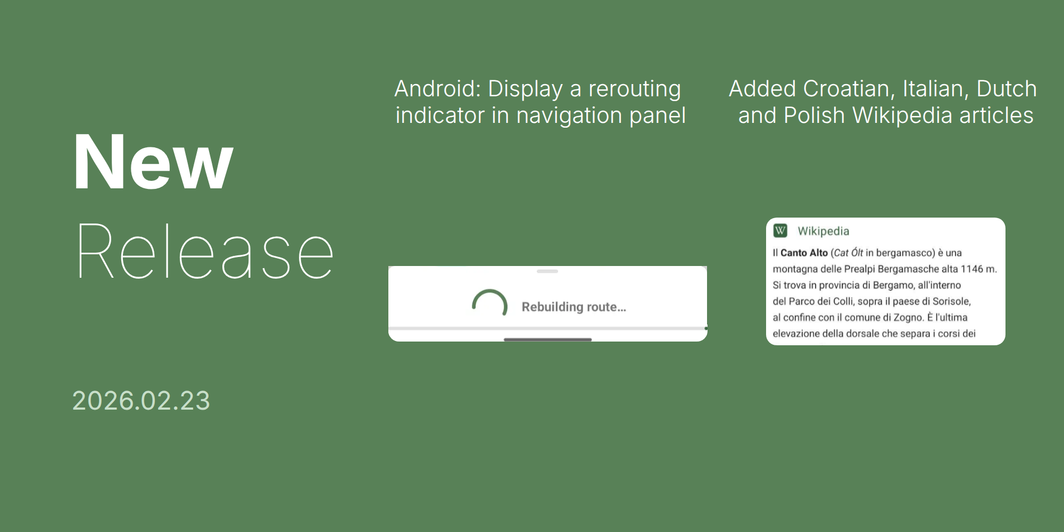Click the "Si trova in provincia di Bergamo" line

coord(867,285)
